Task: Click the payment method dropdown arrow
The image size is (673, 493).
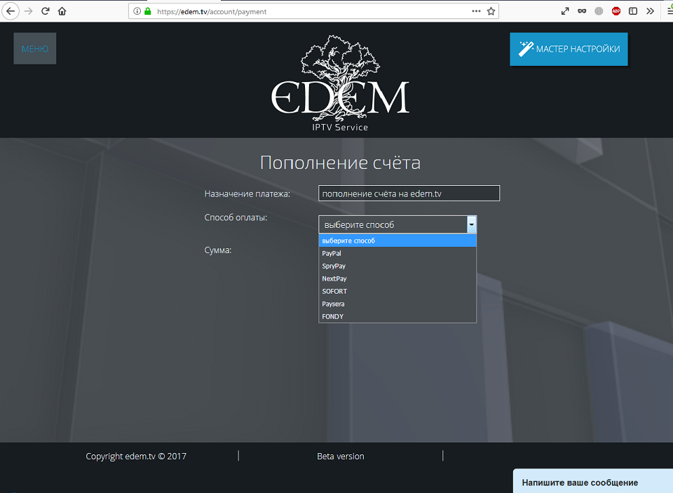Action: coord(472,224)
